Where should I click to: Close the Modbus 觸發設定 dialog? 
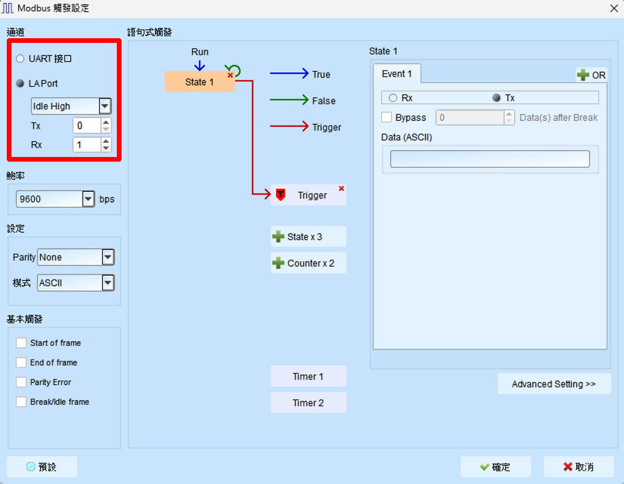point(614,8)
